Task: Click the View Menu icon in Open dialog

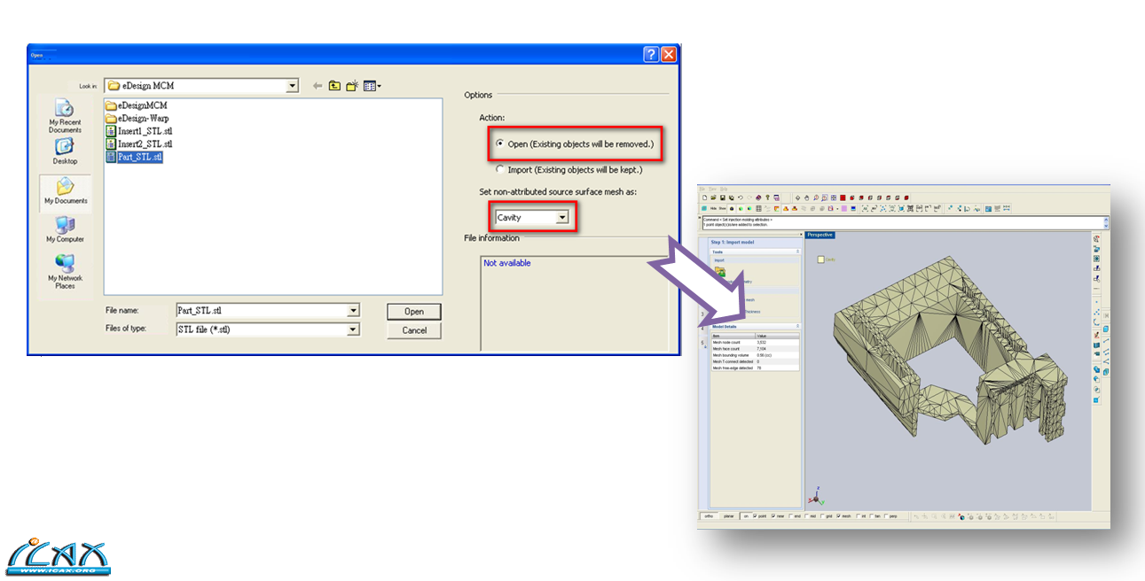Action: (370, 85)
